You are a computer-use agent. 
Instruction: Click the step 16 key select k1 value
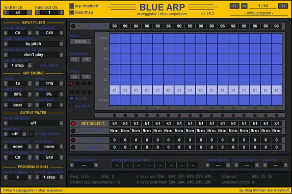pos(277,124)
